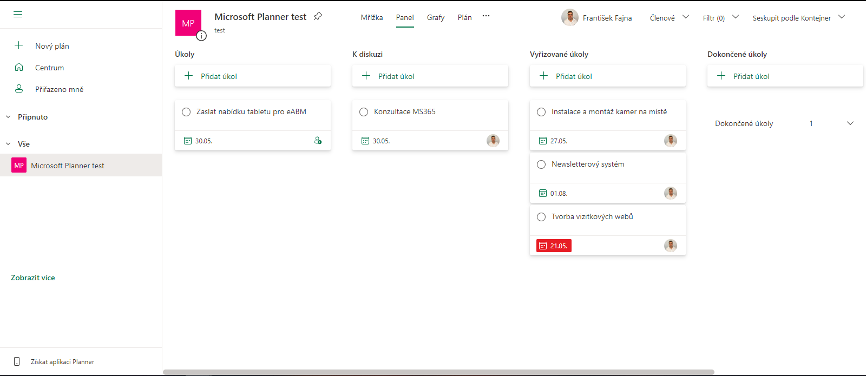Open the more options ellipsis menu
The width and height of the screenshot is (866, 376).
pos(486,16)
